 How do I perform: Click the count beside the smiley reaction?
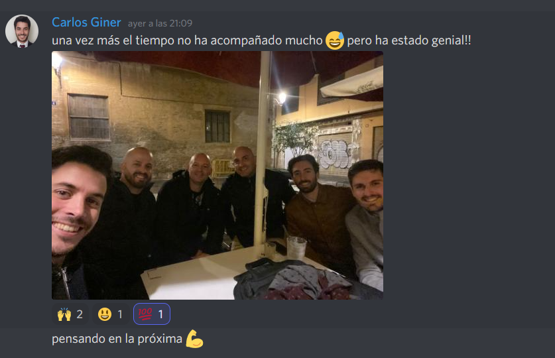(x=120, y=314)
